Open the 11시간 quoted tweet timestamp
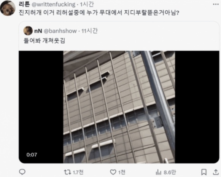The image size is (221, 177). tap(89, 31)
